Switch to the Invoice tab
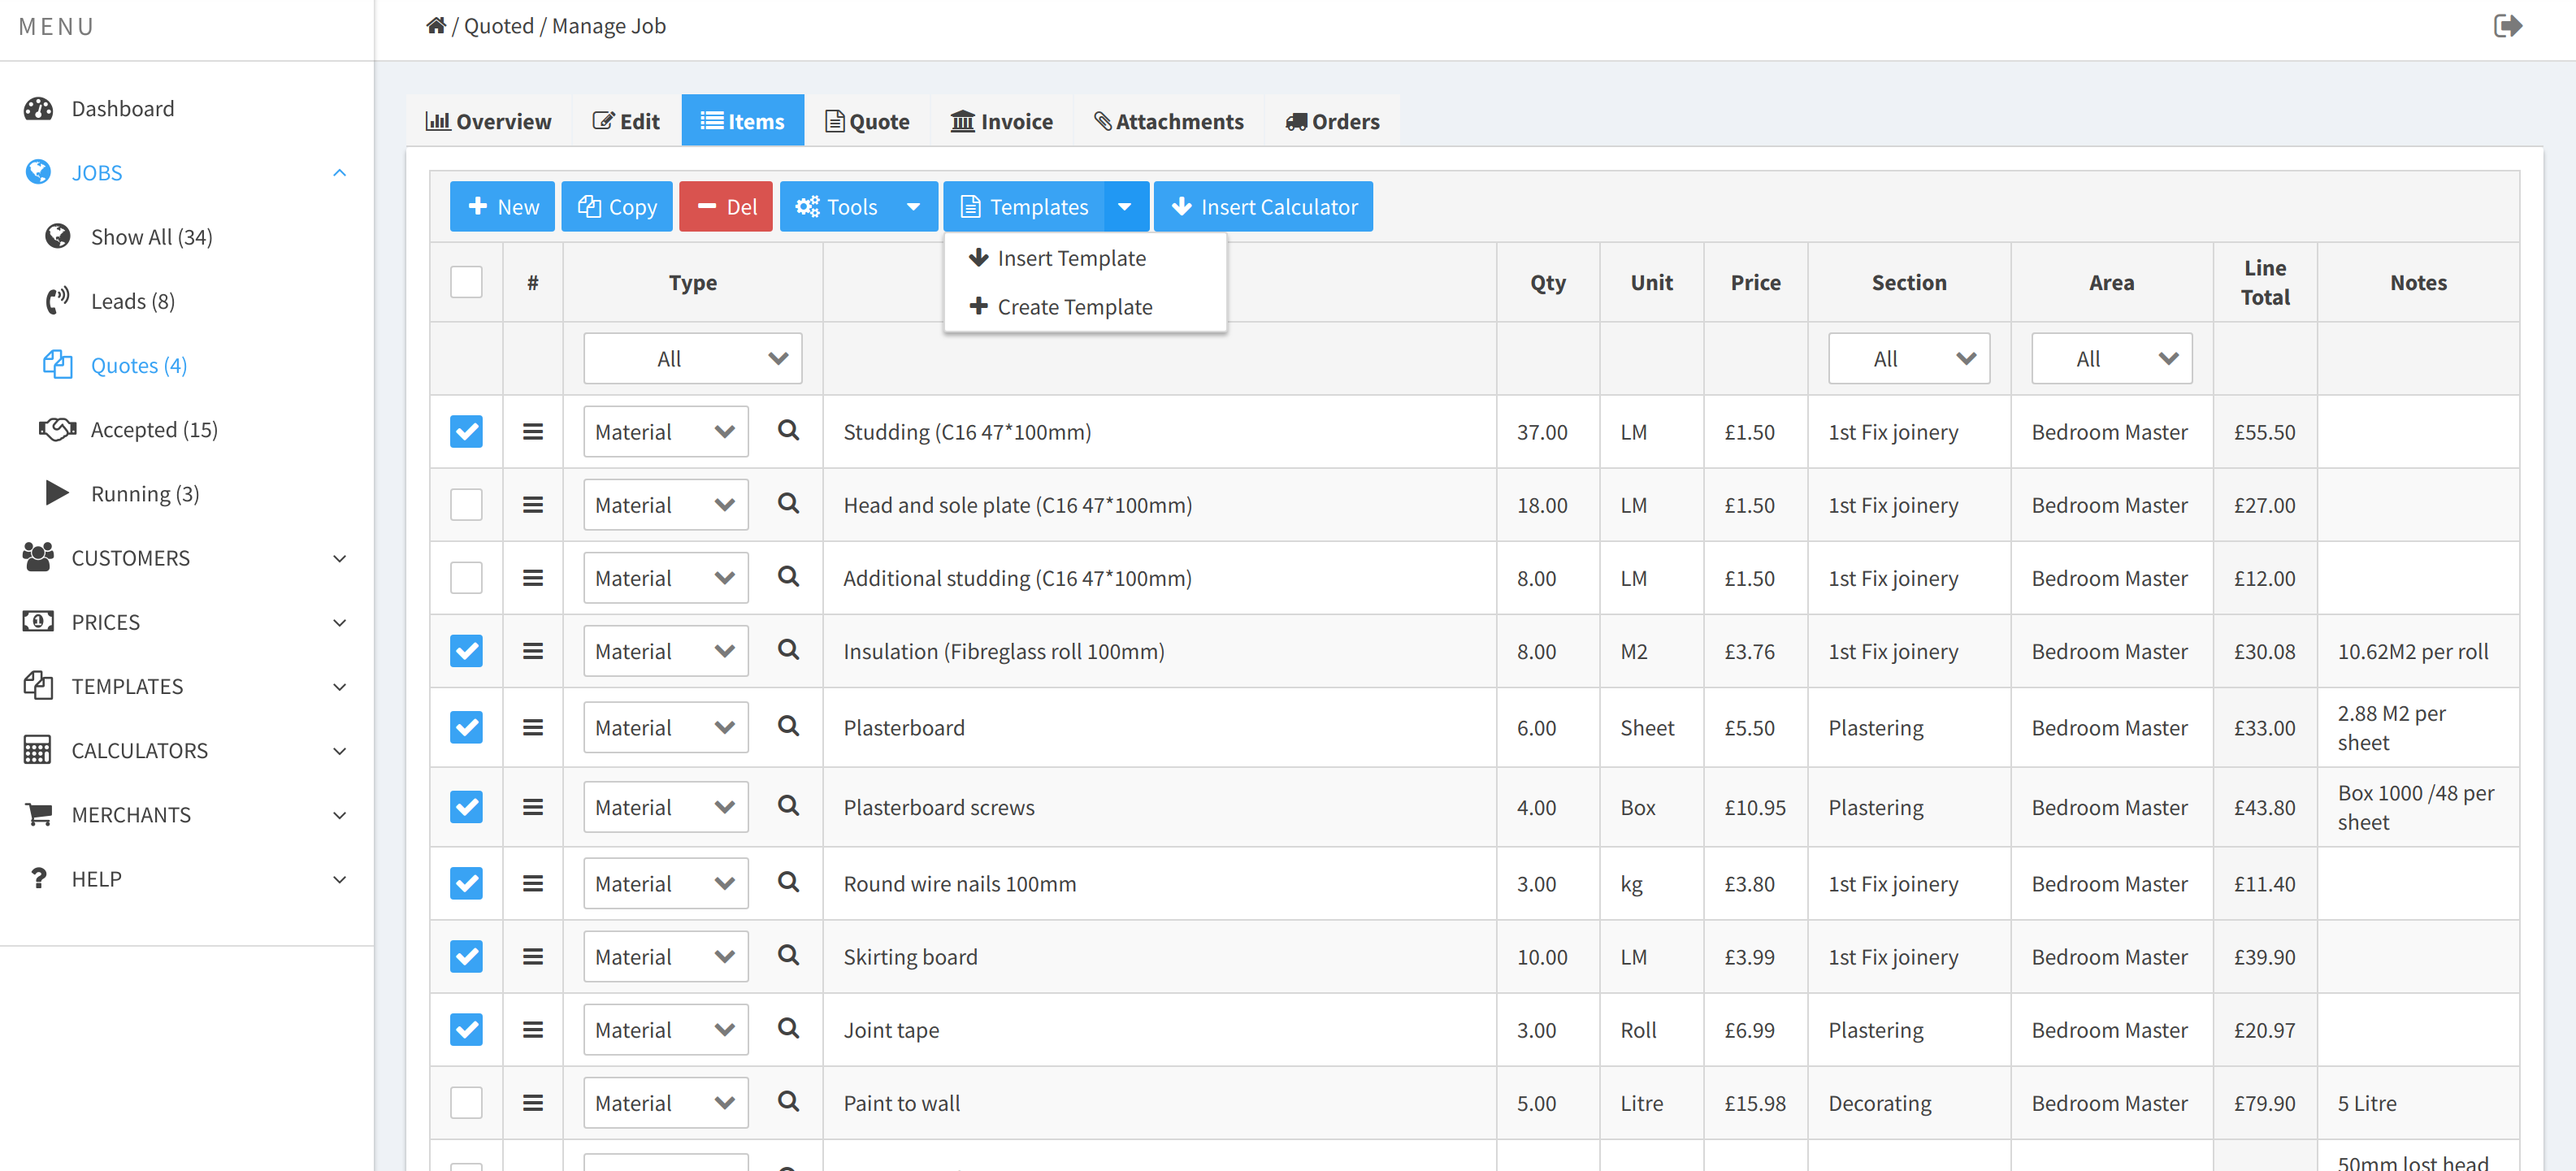Viewport: 2576px width, 1171px height. pyautogui.click(x=1001, y=121)
